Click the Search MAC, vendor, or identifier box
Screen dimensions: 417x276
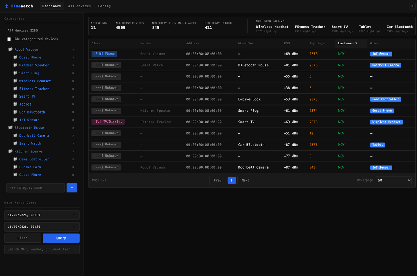pyautogui.click(x=42, y=249)
